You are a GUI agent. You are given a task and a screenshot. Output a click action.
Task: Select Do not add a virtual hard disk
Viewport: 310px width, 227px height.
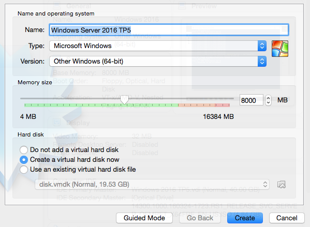24,150
